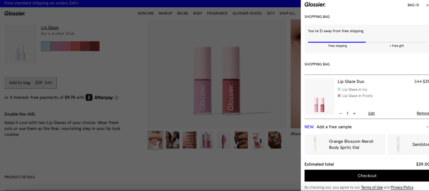
Task: Collapse the Add a free sample section
Action: pos(427,127)
